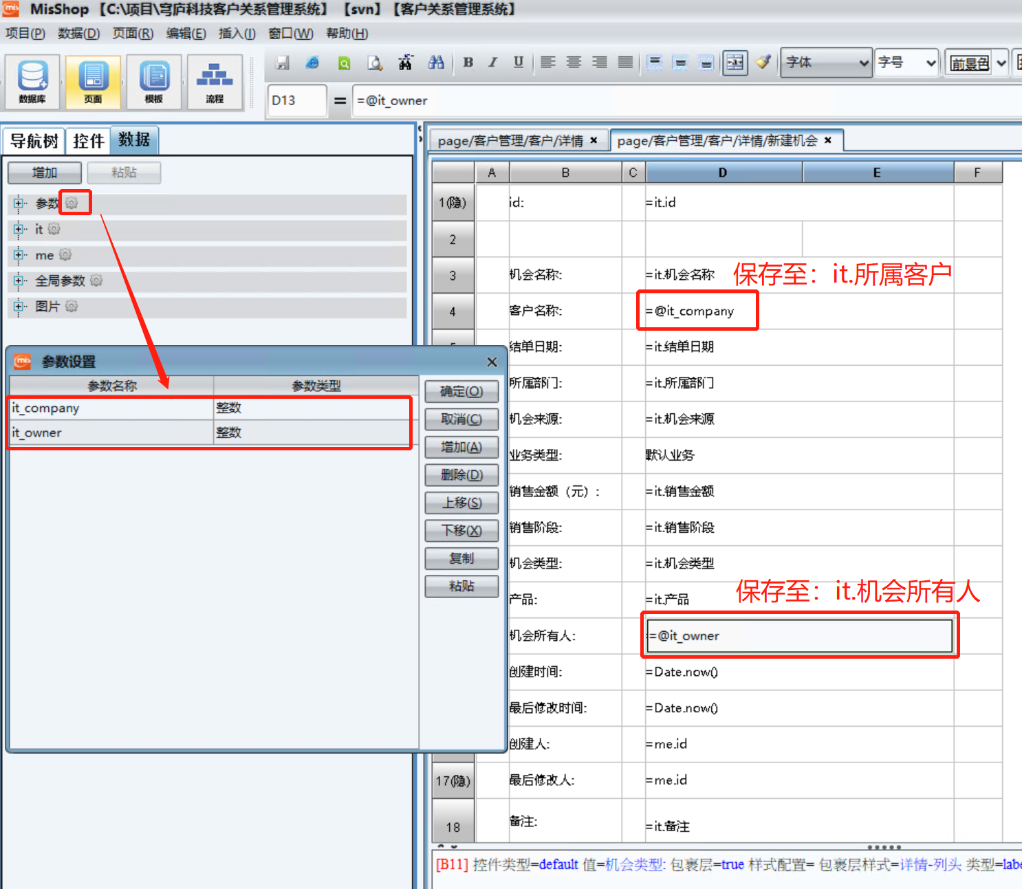Open the 数据库 database section
The height and width of the screenshot is (889, 1022).
(x=32, y=82)
